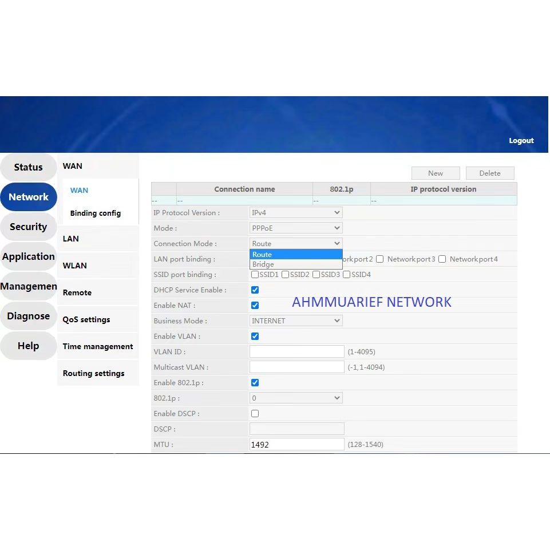Screen dimensions: 550x550
Task: Select the Security nav button
Action: (28, 227)
